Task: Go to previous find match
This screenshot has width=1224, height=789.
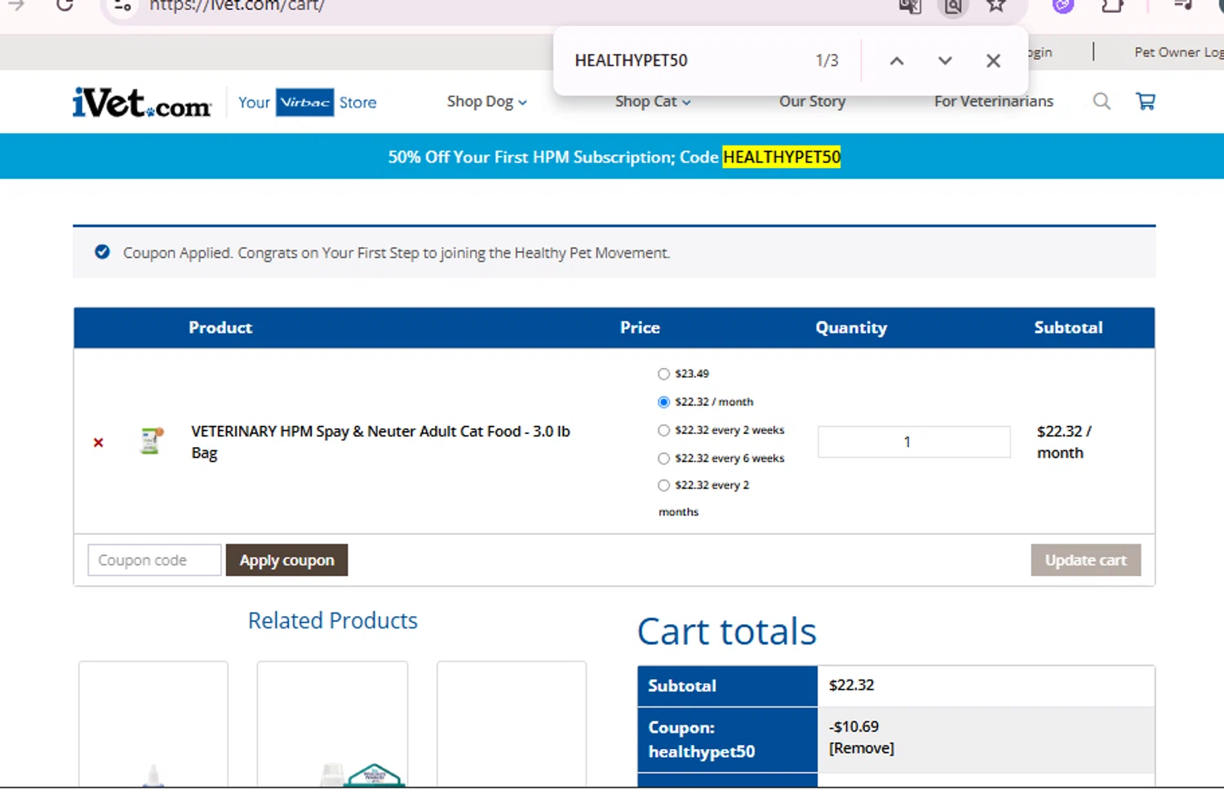Action: tap(897, 60)
